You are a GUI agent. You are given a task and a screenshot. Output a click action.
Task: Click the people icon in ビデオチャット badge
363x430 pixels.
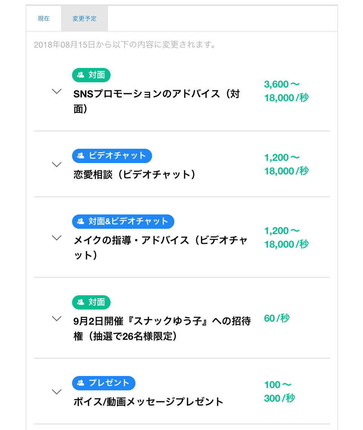[x=81, y=156]
